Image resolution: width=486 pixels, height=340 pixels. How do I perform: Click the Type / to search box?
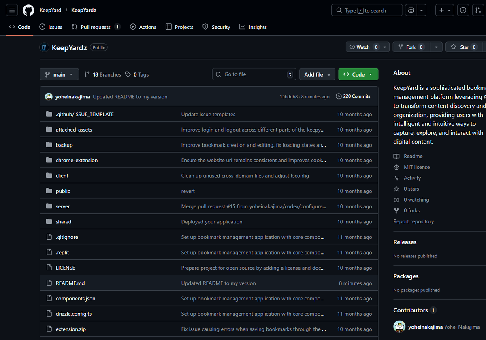click(367, 10)
